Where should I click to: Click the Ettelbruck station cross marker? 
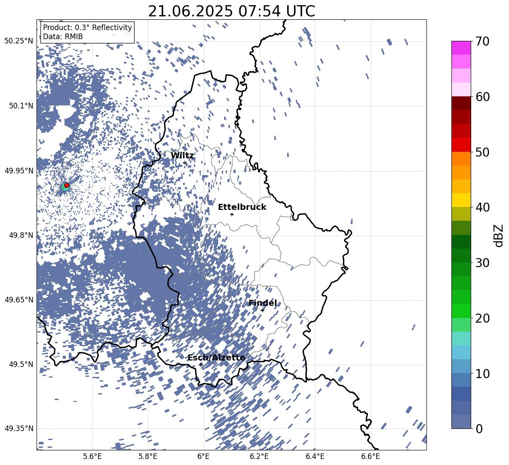click(232, 214)
